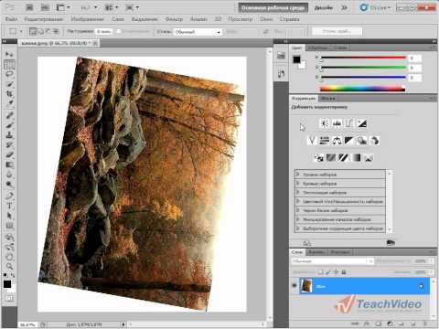The width and height of the screenshot is (439, 329).
Task: Toggle clip-to-layer icon at Adjustments panel bottom
Action: (x=391, y=243)
